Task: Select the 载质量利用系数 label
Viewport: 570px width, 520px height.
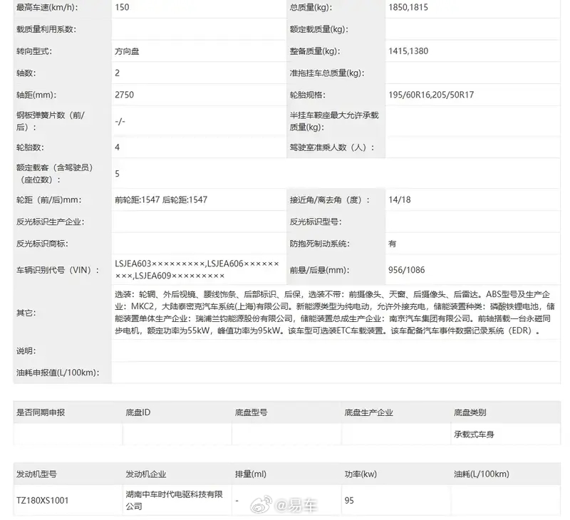Action: click(46, 29)
